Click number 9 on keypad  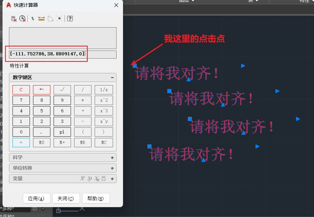pos(62,100)
